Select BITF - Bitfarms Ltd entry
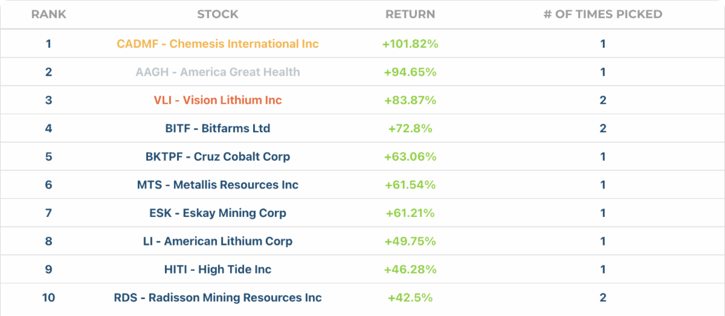Viewport: 725px width, 316px height. click(217, 129)
